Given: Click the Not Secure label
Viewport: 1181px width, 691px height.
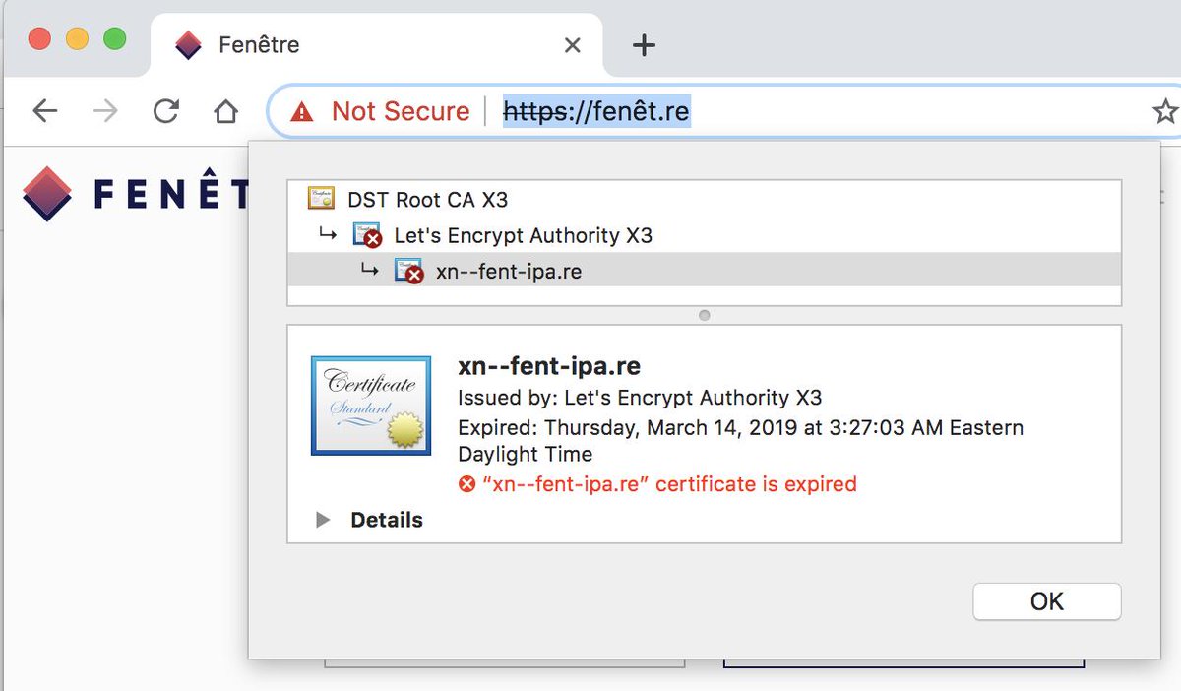Looking at the screenshot, I should (401, 111).
